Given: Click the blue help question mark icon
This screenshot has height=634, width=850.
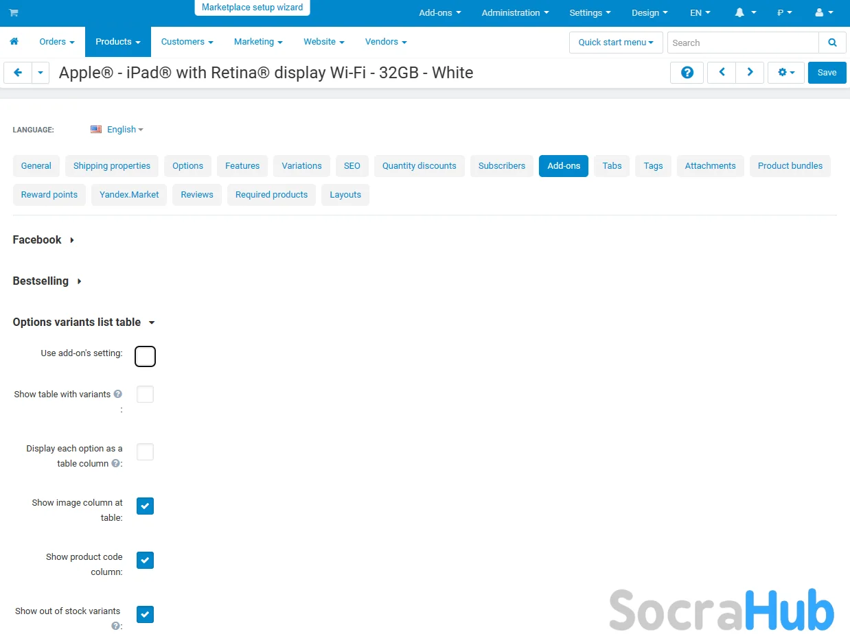Looking at the screenshot, I should [x=687, y=73].
